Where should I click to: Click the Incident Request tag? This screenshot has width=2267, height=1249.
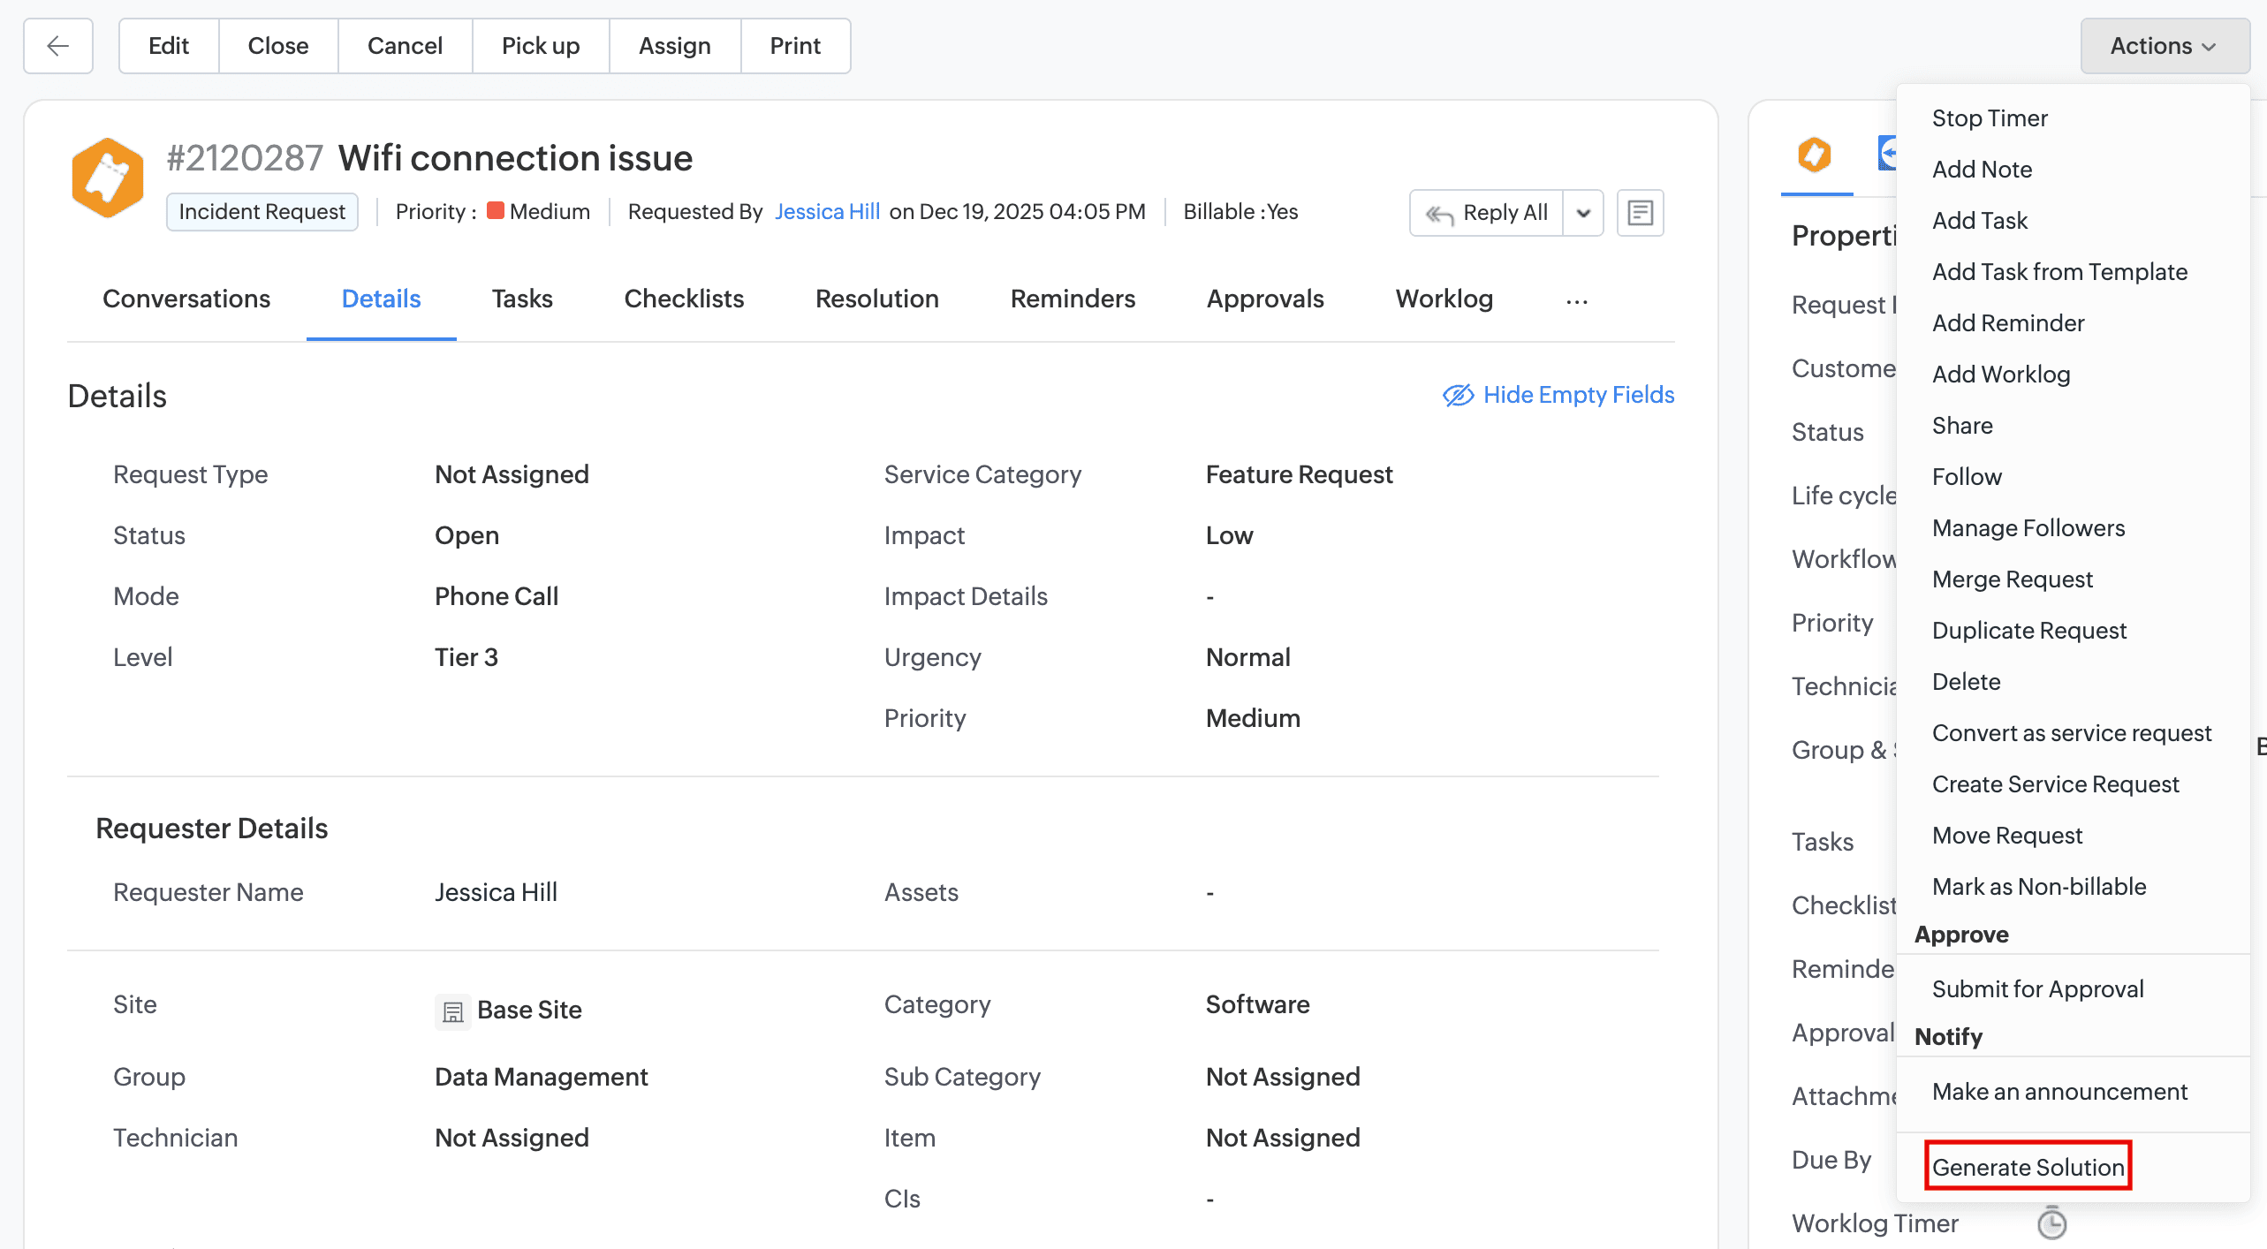[262, 212]
